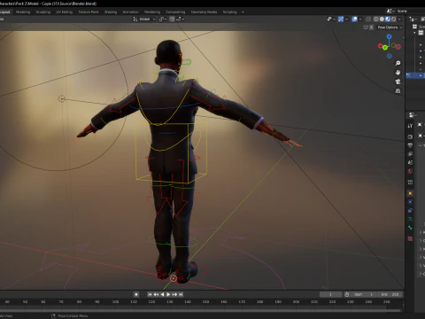Toggle viewport gizmos visibility
The width and height of the screenshot is (425, 319).
click(341, 19)
